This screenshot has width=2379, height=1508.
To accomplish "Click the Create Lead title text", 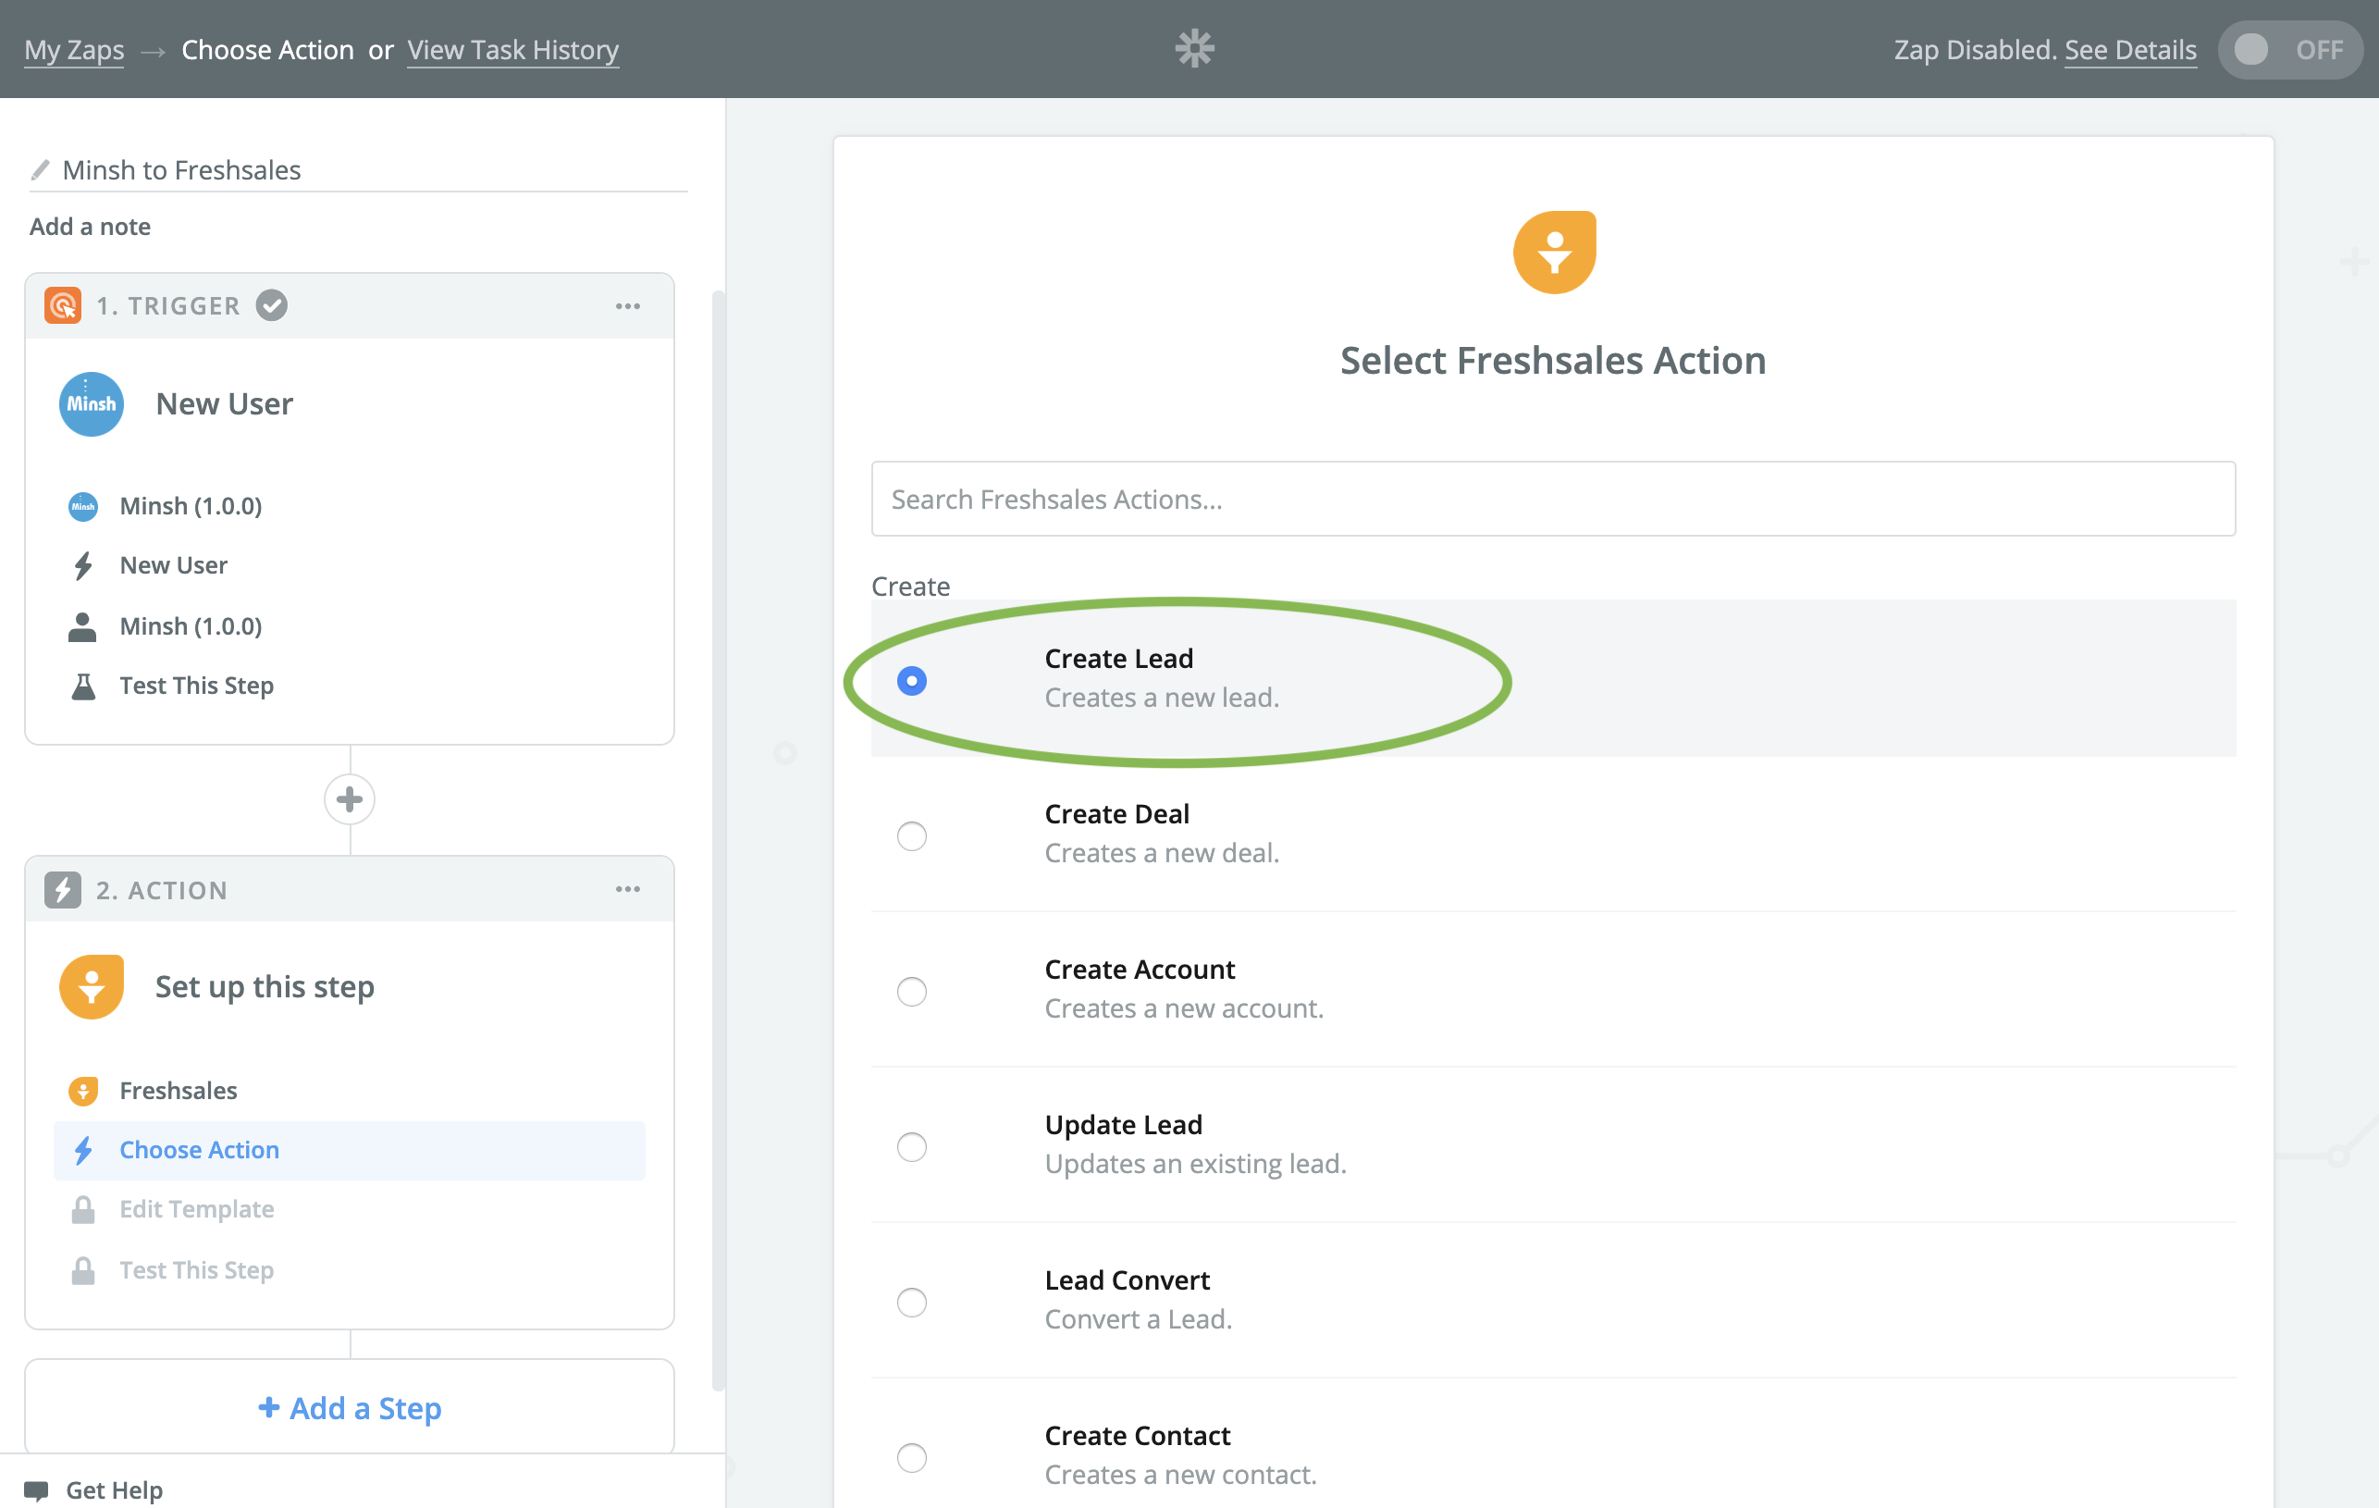I will point(1118,658).
